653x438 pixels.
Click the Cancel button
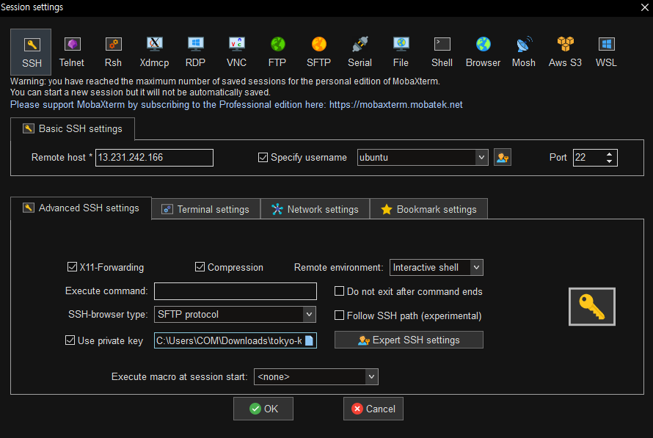(x=373, y=409)
